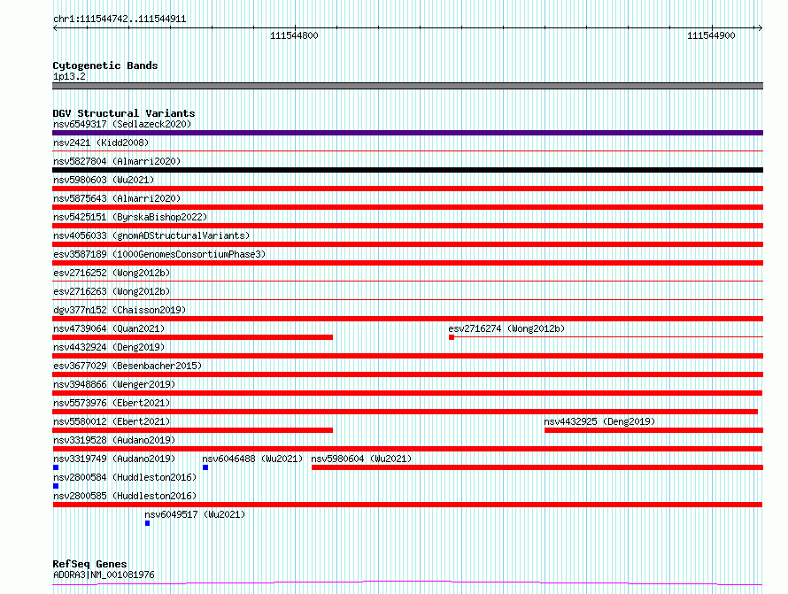Click nsv4056033 (gnomADStructuralVariants) label
Screen dimensions: 788x594
pos(151,235)
